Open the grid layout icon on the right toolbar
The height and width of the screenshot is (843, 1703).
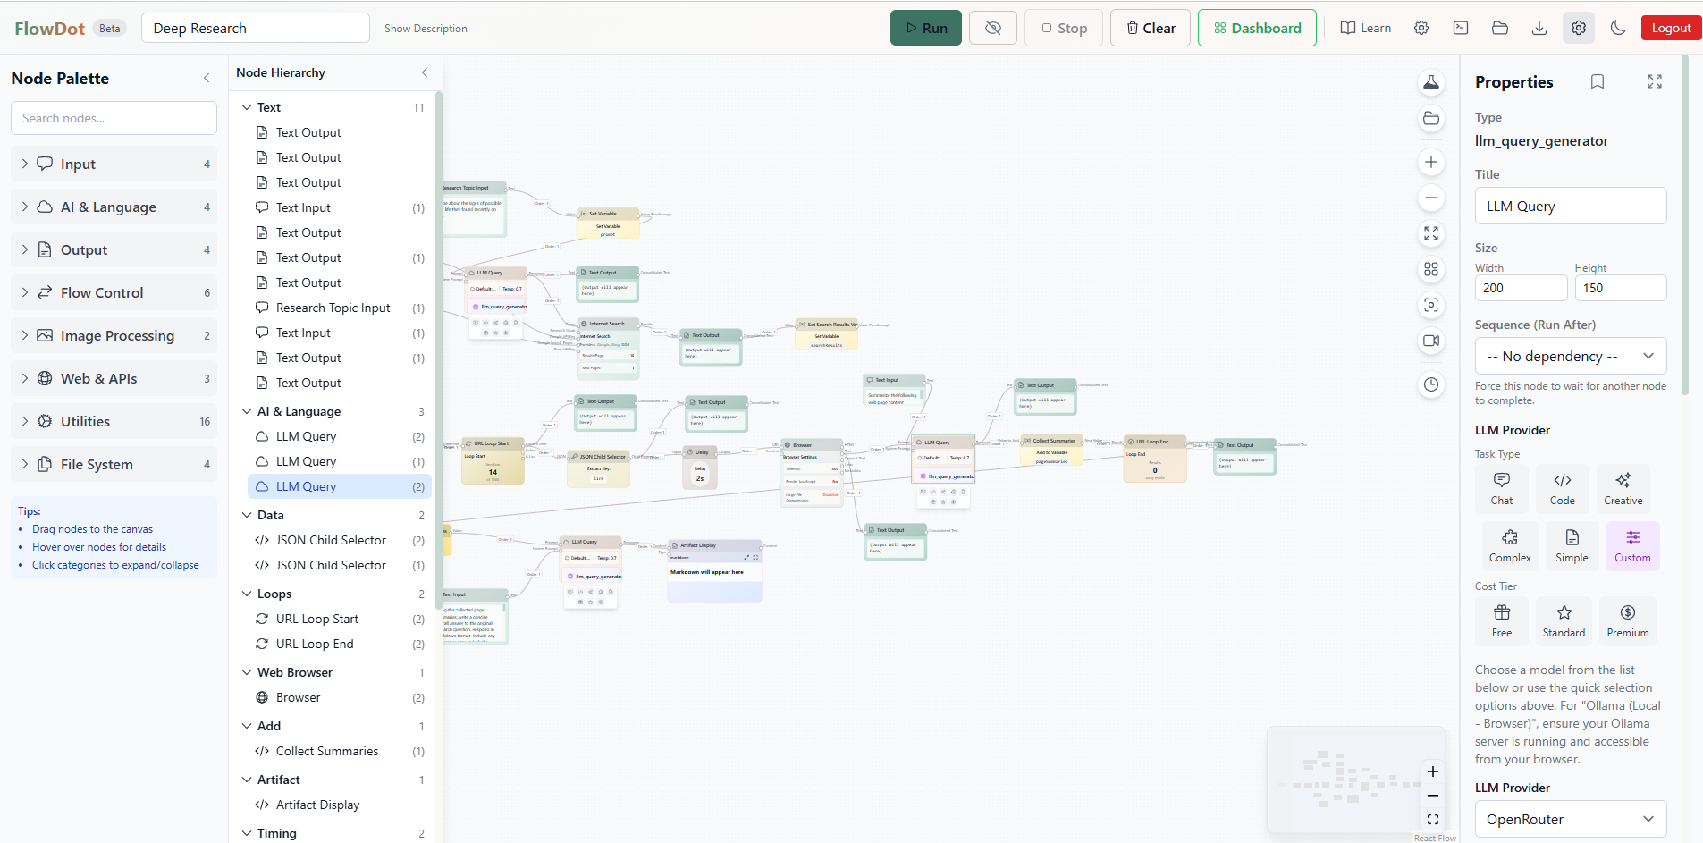(1431, 269)
